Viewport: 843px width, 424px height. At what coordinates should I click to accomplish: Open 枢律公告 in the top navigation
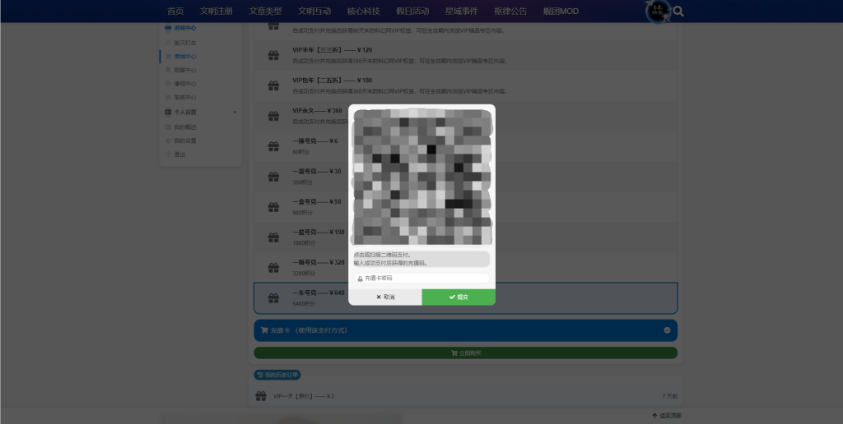(x=510, y=12)
